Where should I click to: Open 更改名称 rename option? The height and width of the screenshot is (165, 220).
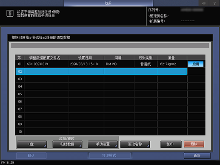pyautogui.click(x=135, y=144)
